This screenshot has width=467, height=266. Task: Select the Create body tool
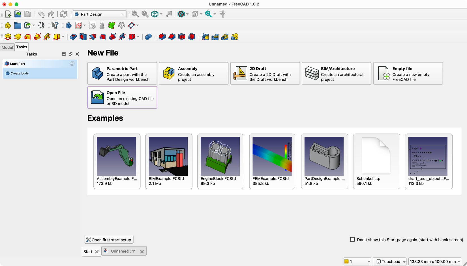69,25
